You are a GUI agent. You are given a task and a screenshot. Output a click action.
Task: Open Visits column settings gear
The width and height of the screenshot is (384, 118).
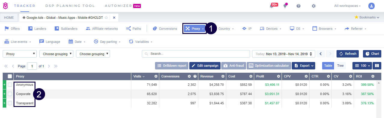pos(156,77)
